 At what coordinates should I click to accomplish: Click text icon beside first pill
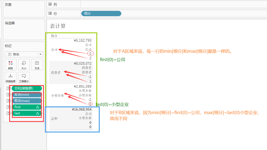(x=8, y=107)
